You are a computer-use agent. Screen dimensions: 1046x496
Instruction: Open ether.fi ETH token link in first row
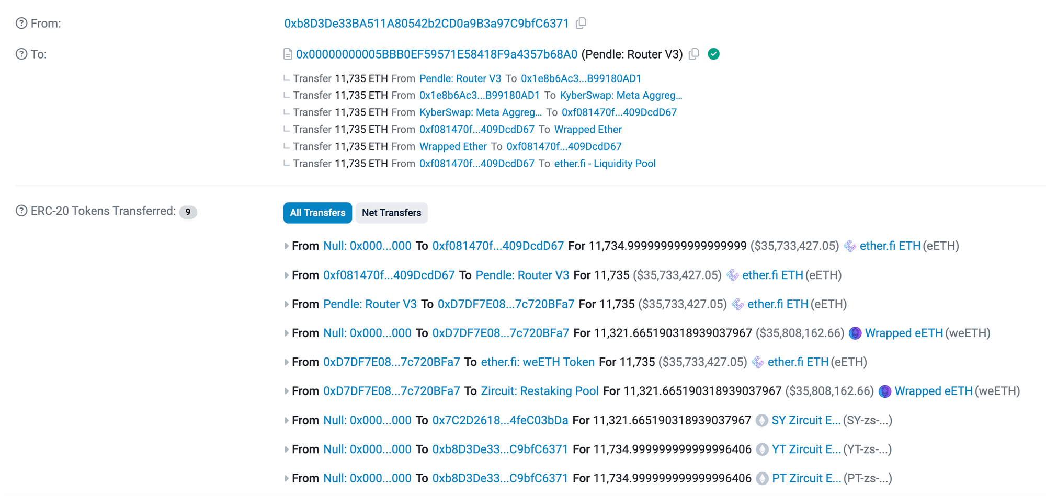point(890,246)
